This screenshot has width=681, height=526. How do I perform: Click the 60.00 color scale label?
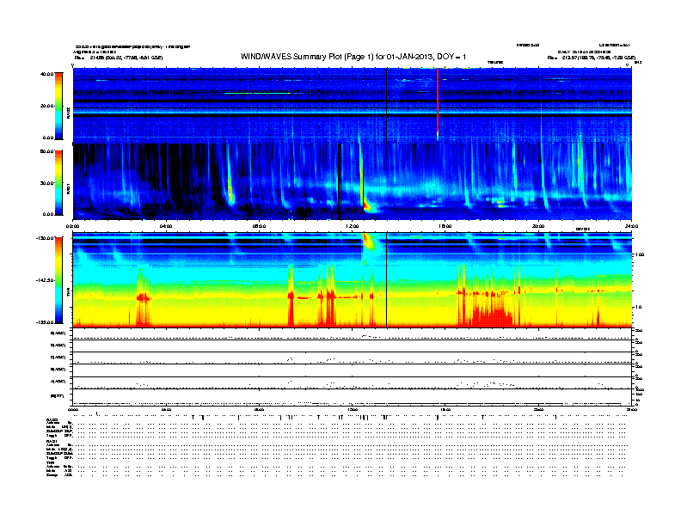click(46, 151)
